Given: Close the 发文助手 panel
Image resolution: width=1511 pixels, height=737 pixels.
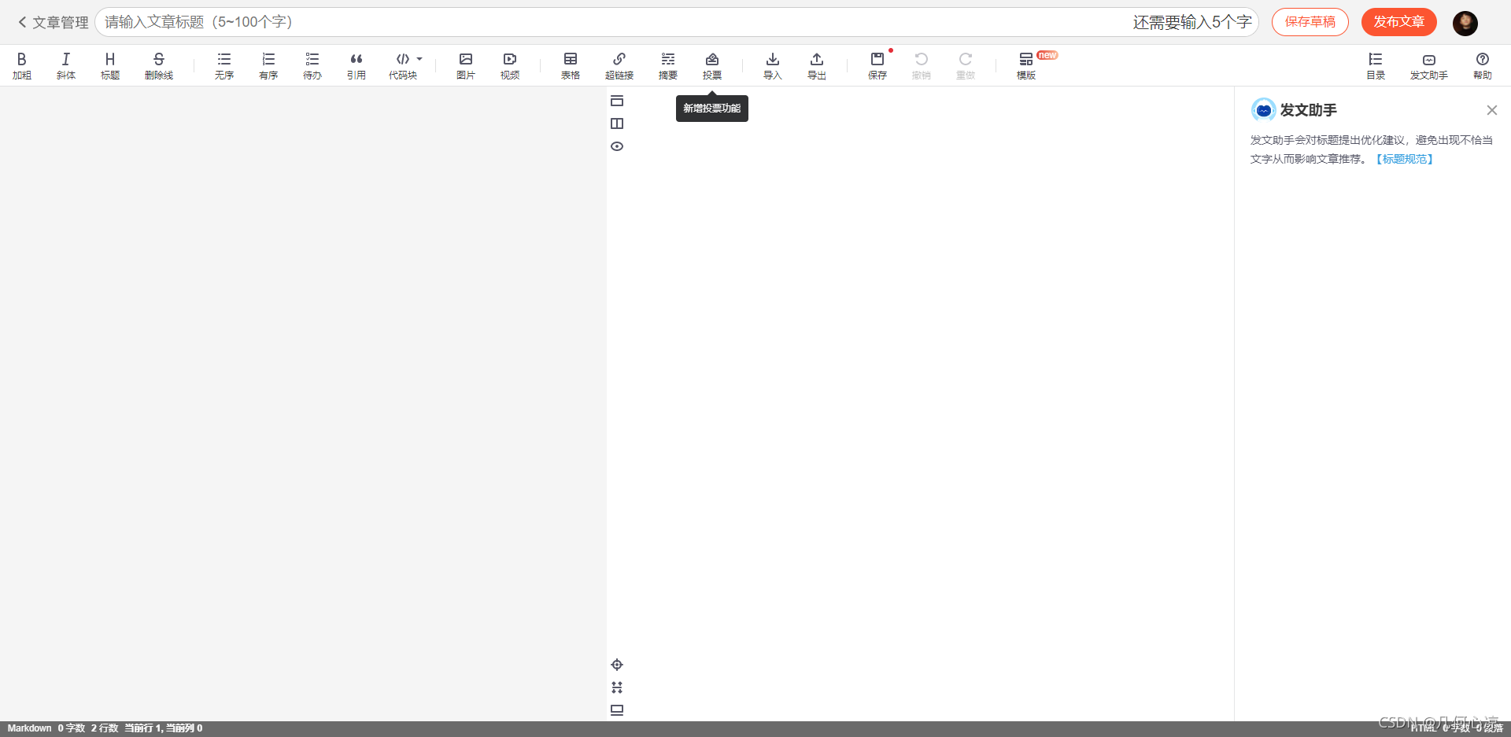Looking at the screenshot, I should pos(1492,110).
